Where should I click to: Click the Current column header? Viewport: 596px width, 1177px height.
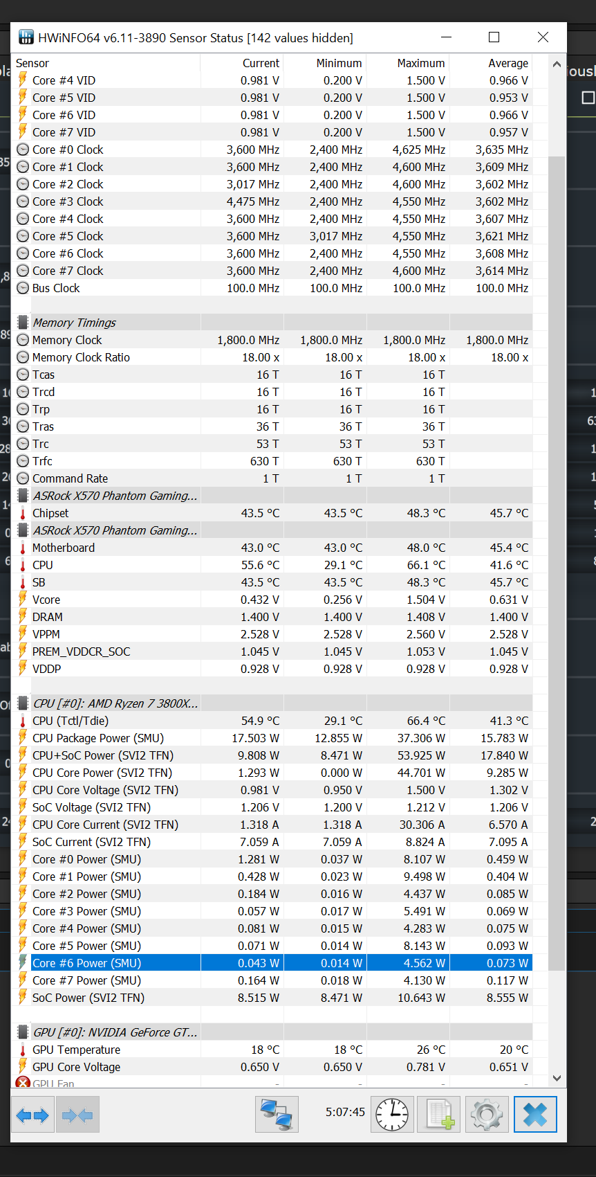point(242,63)
